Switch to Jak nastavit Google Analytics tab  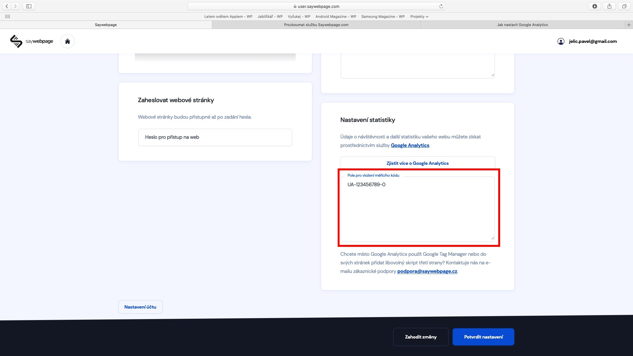522,25
